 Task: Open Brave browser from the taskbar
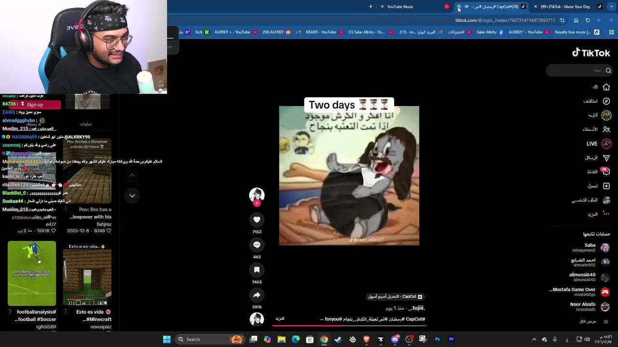pyautogui.click(x=366, y=339)
